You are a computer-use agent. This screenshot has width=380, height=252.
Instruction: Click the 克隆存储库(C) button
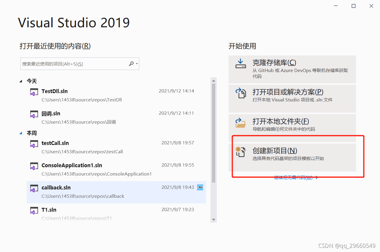pyautogui.click(x=292, y=69)
